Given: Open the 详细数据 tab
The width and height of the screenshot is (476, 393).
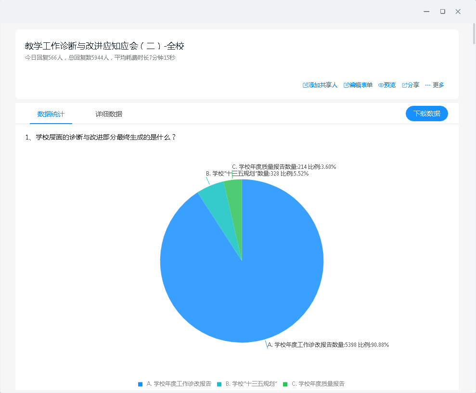Looking at the screenshot, I should tap(109, 114).
